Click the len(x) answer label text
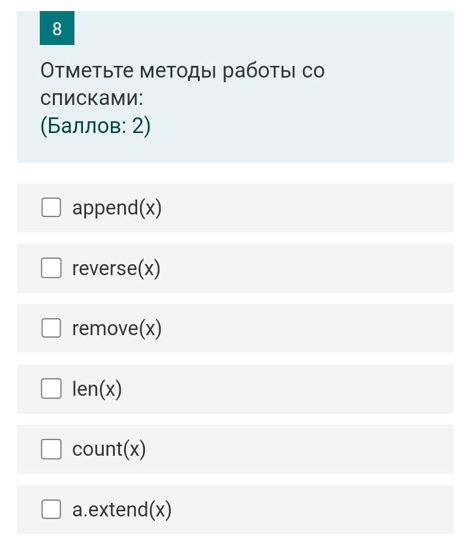The height and width of the screenshot is (551, 470). 97,389
